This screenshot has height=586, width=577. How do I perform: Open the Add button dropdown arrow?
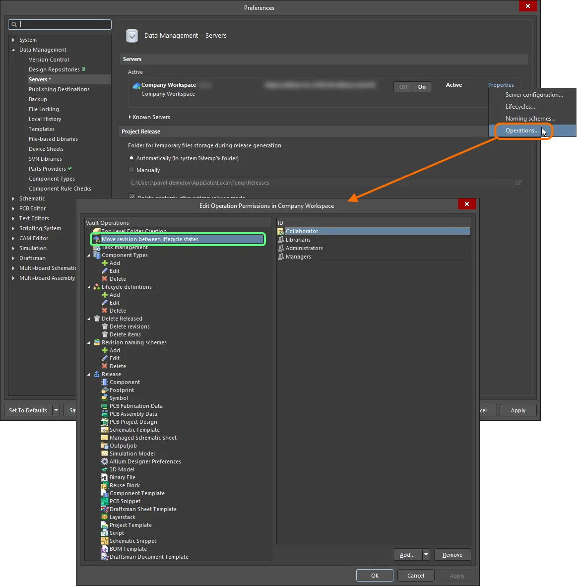pyautogui.click(x=426, y=555)
